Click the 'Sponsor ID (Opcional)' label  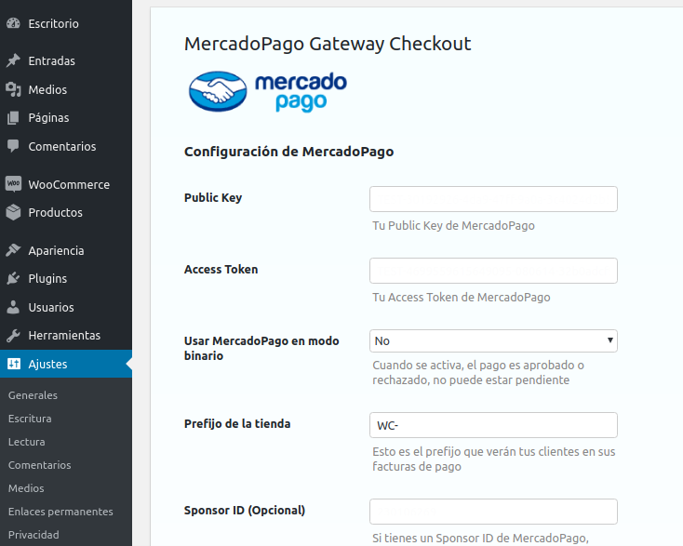(x=245, y=511)
